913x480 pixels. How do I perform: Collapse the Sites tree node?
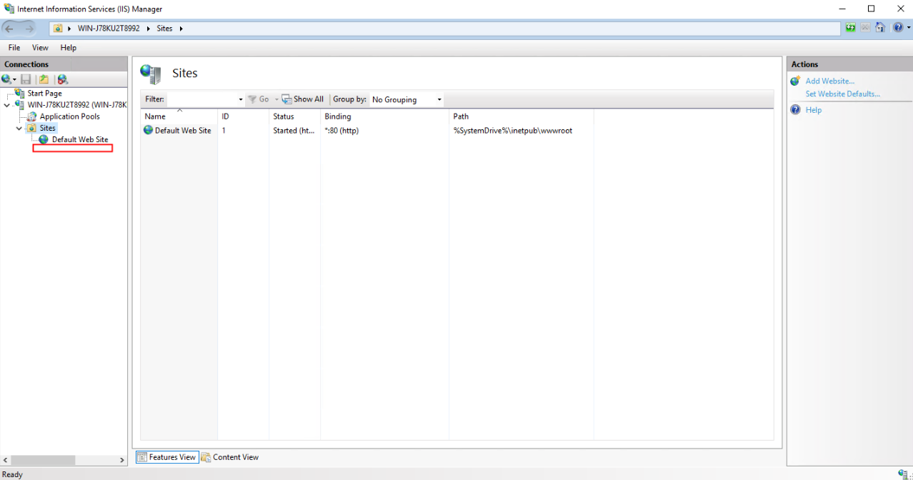19,128
